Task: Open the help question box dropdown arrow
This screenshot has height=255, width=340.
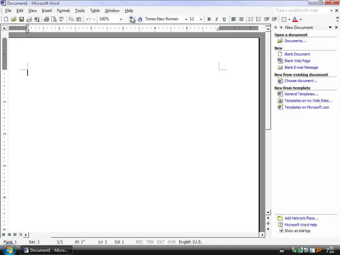Action: (x=331, y=10)
